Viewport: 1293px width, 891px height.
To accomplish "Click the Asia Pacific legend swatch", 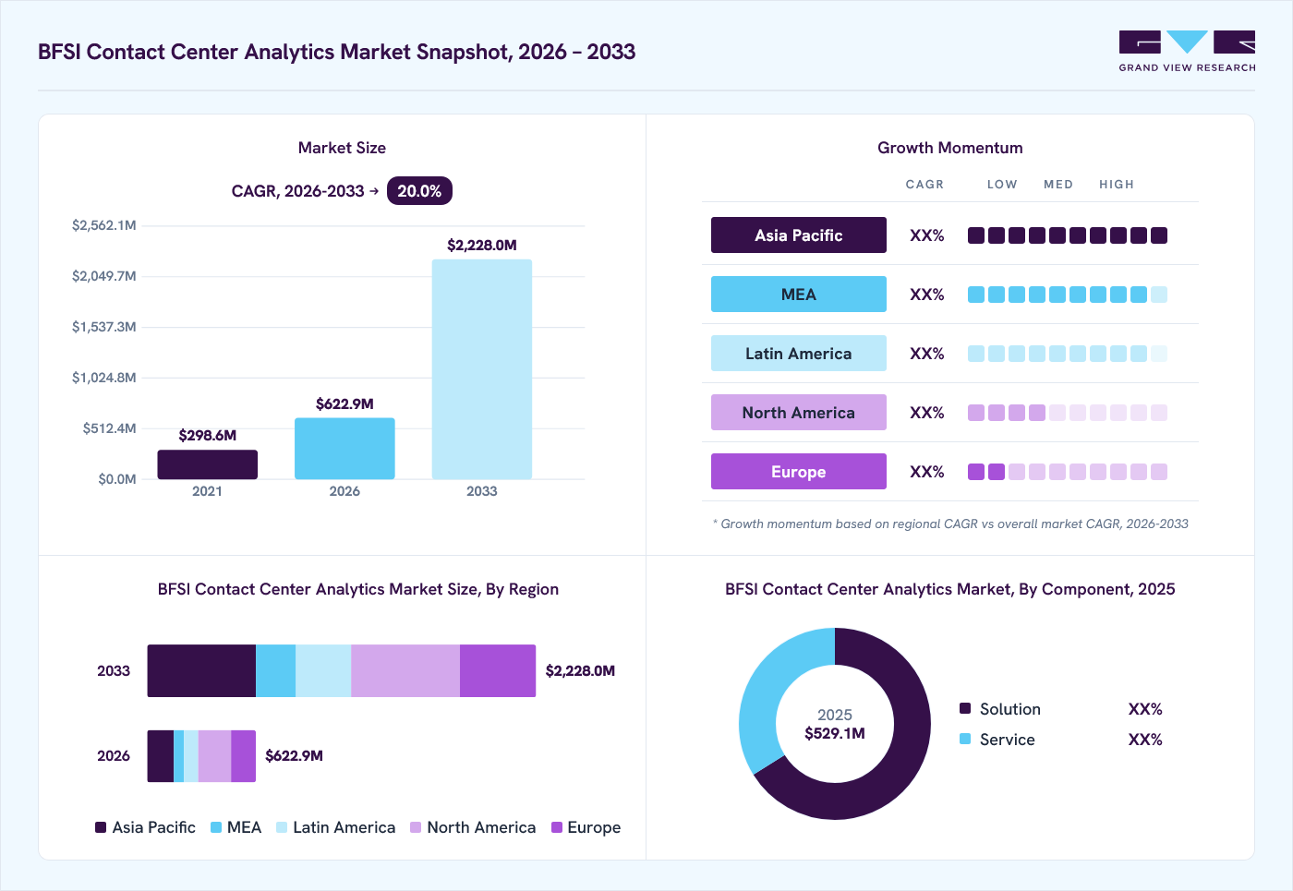I will (x=101, y=827).
